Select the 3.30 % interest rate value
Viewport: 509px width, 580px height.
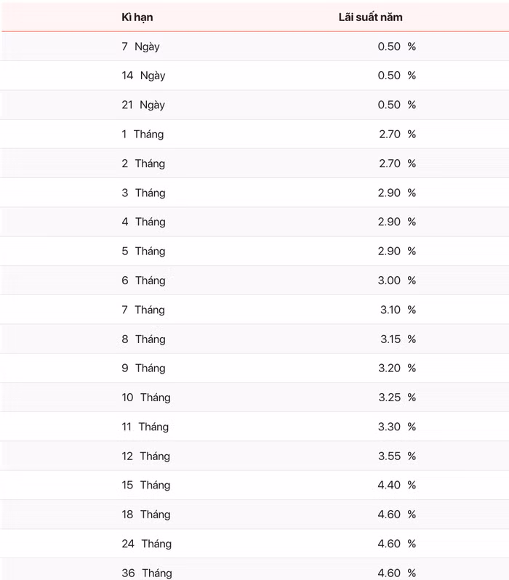click(397, 427)
